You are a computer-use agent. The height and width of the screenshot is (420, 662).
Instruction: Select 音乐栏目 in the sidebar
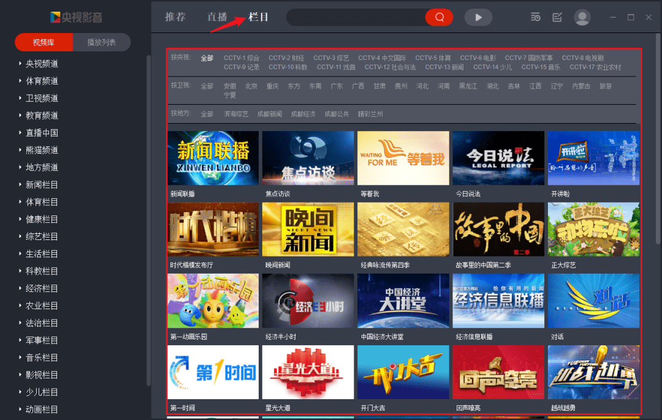coord(42,358)
